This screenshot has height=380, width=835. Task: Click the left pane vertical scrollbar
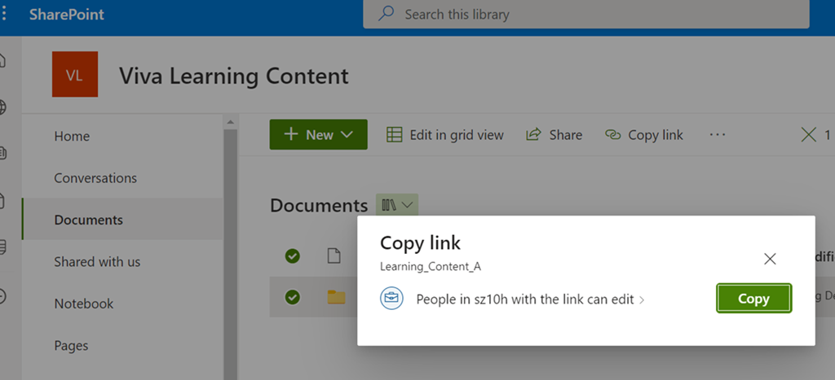[x=230, y=254]
